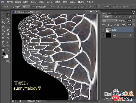
Task: Click background color swatch
Action: click(x=7, y=57)
